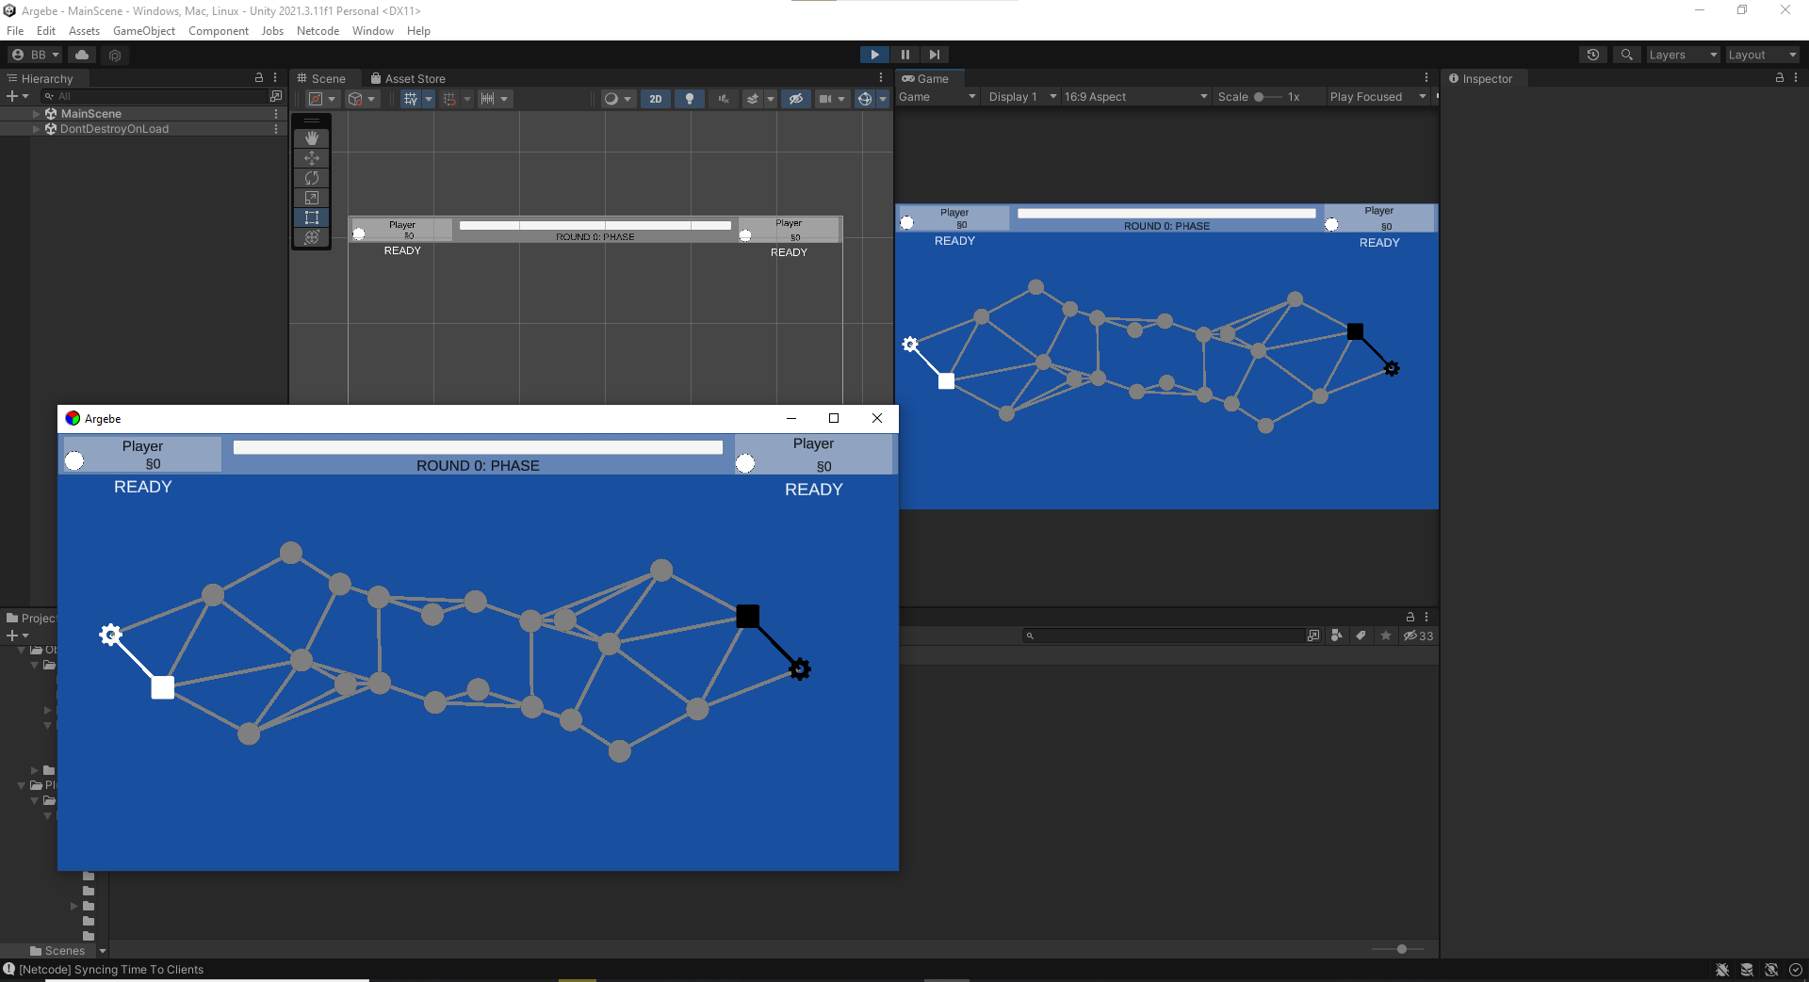Open Display 1 dropdown in Game view
This screenshot has width=1809, height=982.
(1021, 97)
